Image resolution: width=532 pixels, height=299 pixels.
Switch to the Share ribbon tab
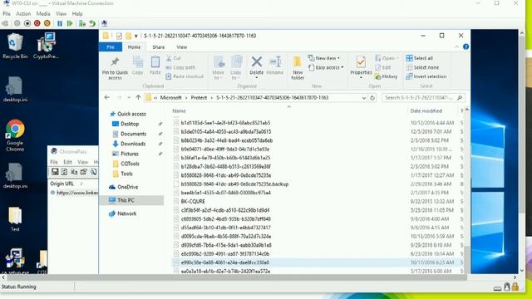(x=159, y=47)
